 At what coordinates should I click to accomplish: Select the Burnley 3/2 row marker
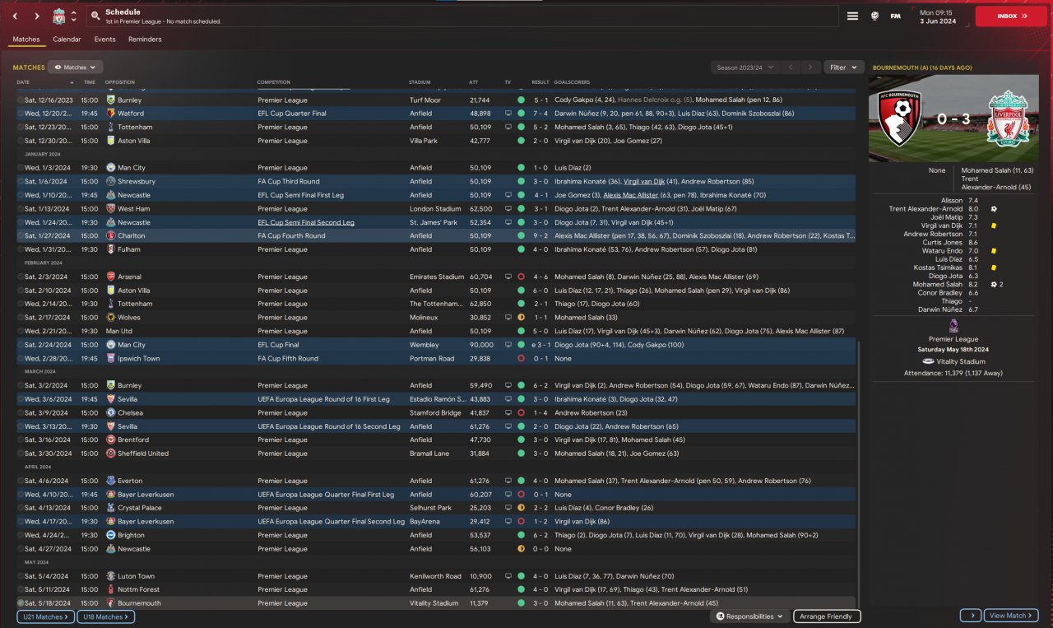(21, 385)
